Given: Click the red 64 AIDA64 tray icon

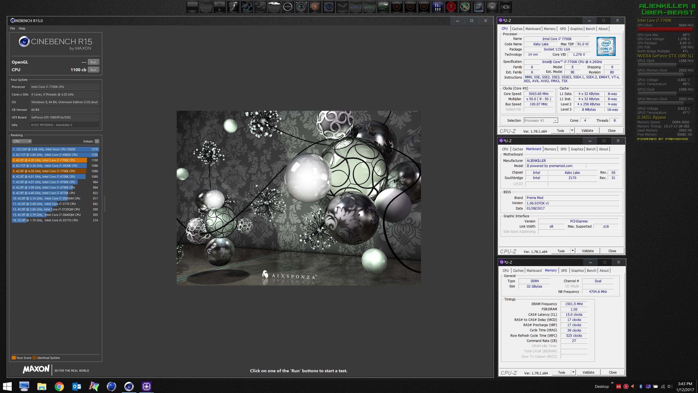Looking at the screenshot, I should (618, 386).
